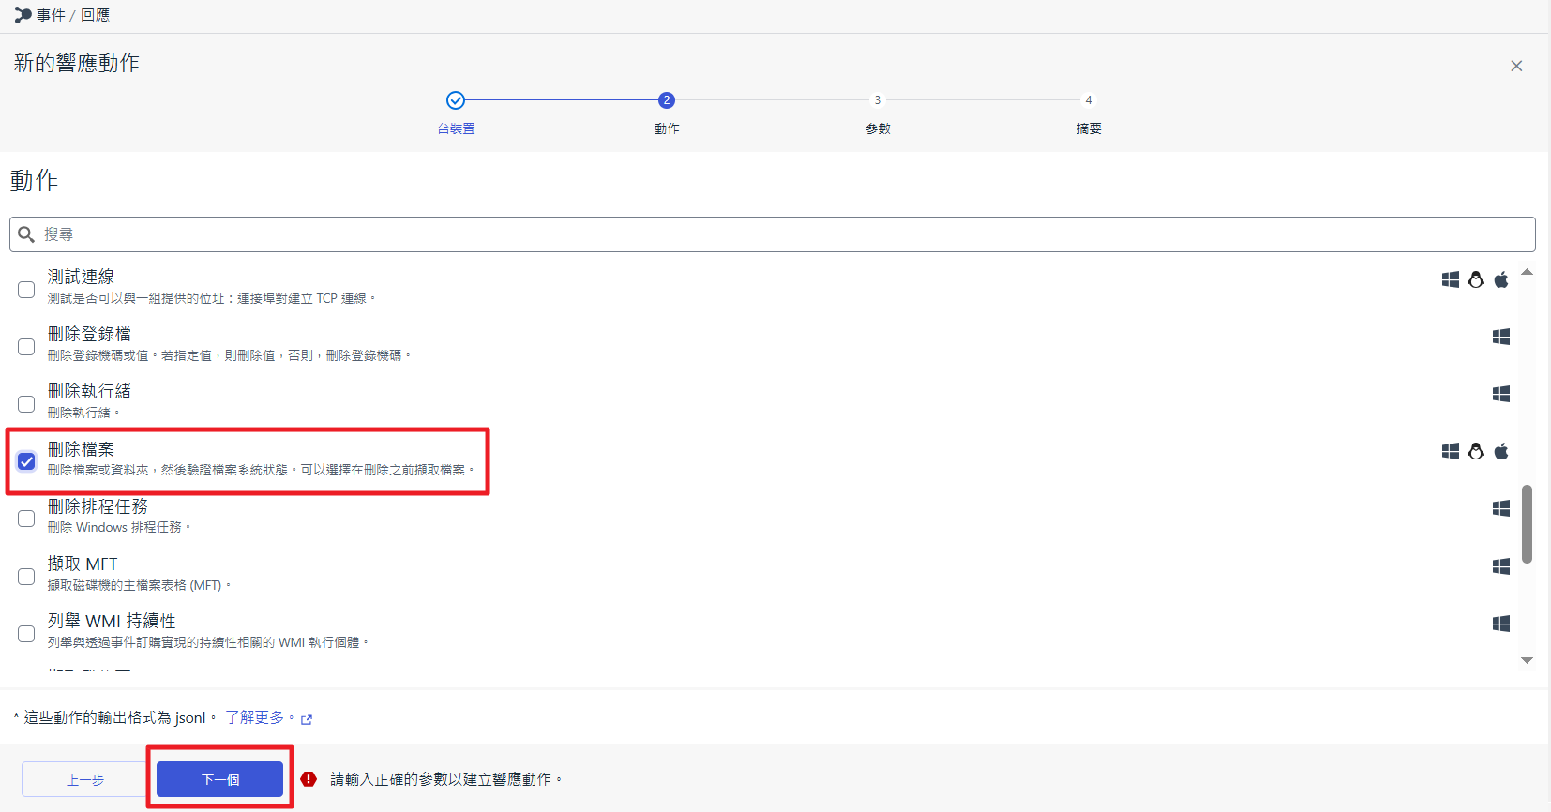Click Windows icon in 刪除檔案 row
Viewport: 1551px width, 812px height.
(x=1451, y=451)
